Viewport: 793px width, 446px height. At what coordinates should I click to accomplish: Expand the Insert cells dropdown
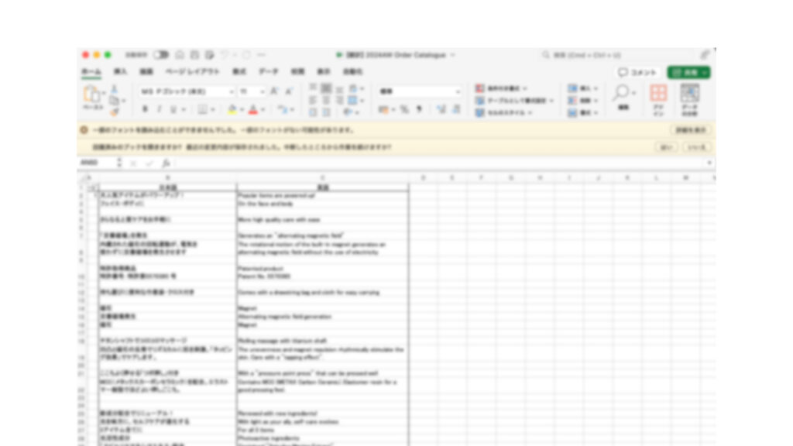point(596,88)
